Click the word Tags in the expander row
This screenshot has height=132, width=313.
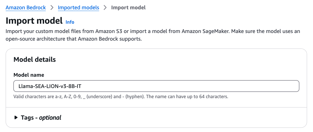(x=28, y=117)
